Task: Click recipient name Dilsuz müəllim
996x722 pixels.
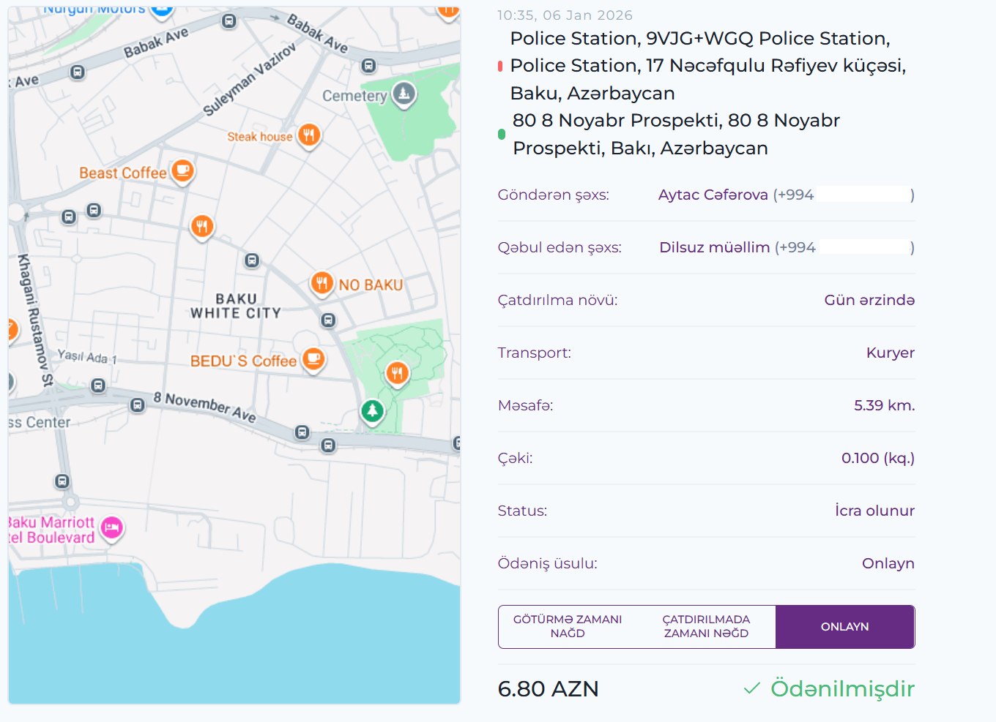Action: coord(714,247)
